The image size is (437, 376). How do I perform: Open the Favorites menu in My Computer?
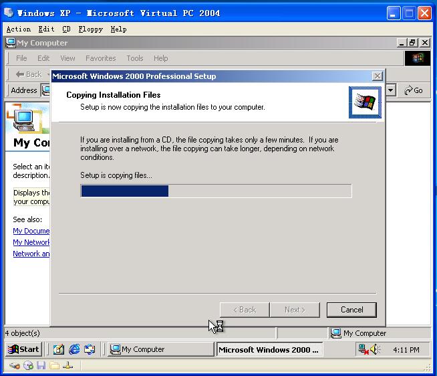pos(101,58)
